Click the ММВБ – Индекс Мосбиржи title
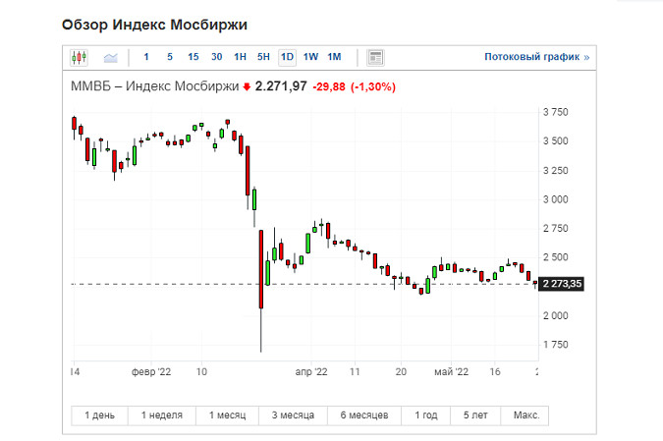 coord(155,86)
